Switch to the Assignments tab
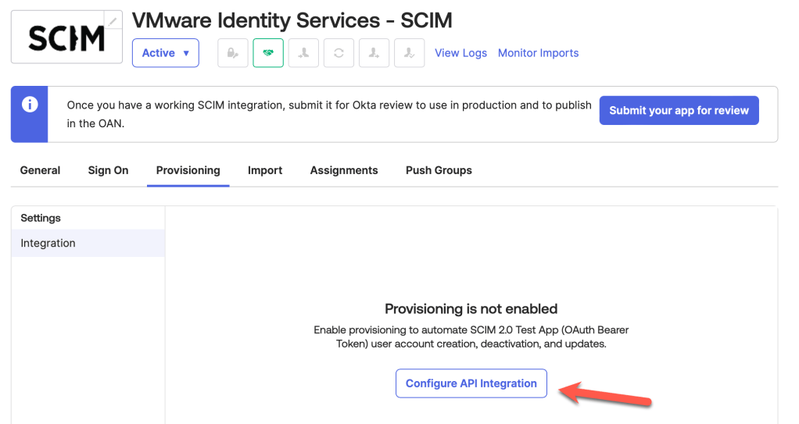This screenshot has width=799, height=424. pos(344,170)
